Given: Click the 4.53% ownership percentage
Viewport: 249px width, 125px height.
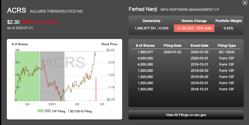Looking at the screenshot, I should click(164, 28).
